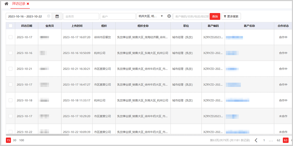Open the calendar date picker
This screenshot has height=146, width=293.
(x=57, y=16)
